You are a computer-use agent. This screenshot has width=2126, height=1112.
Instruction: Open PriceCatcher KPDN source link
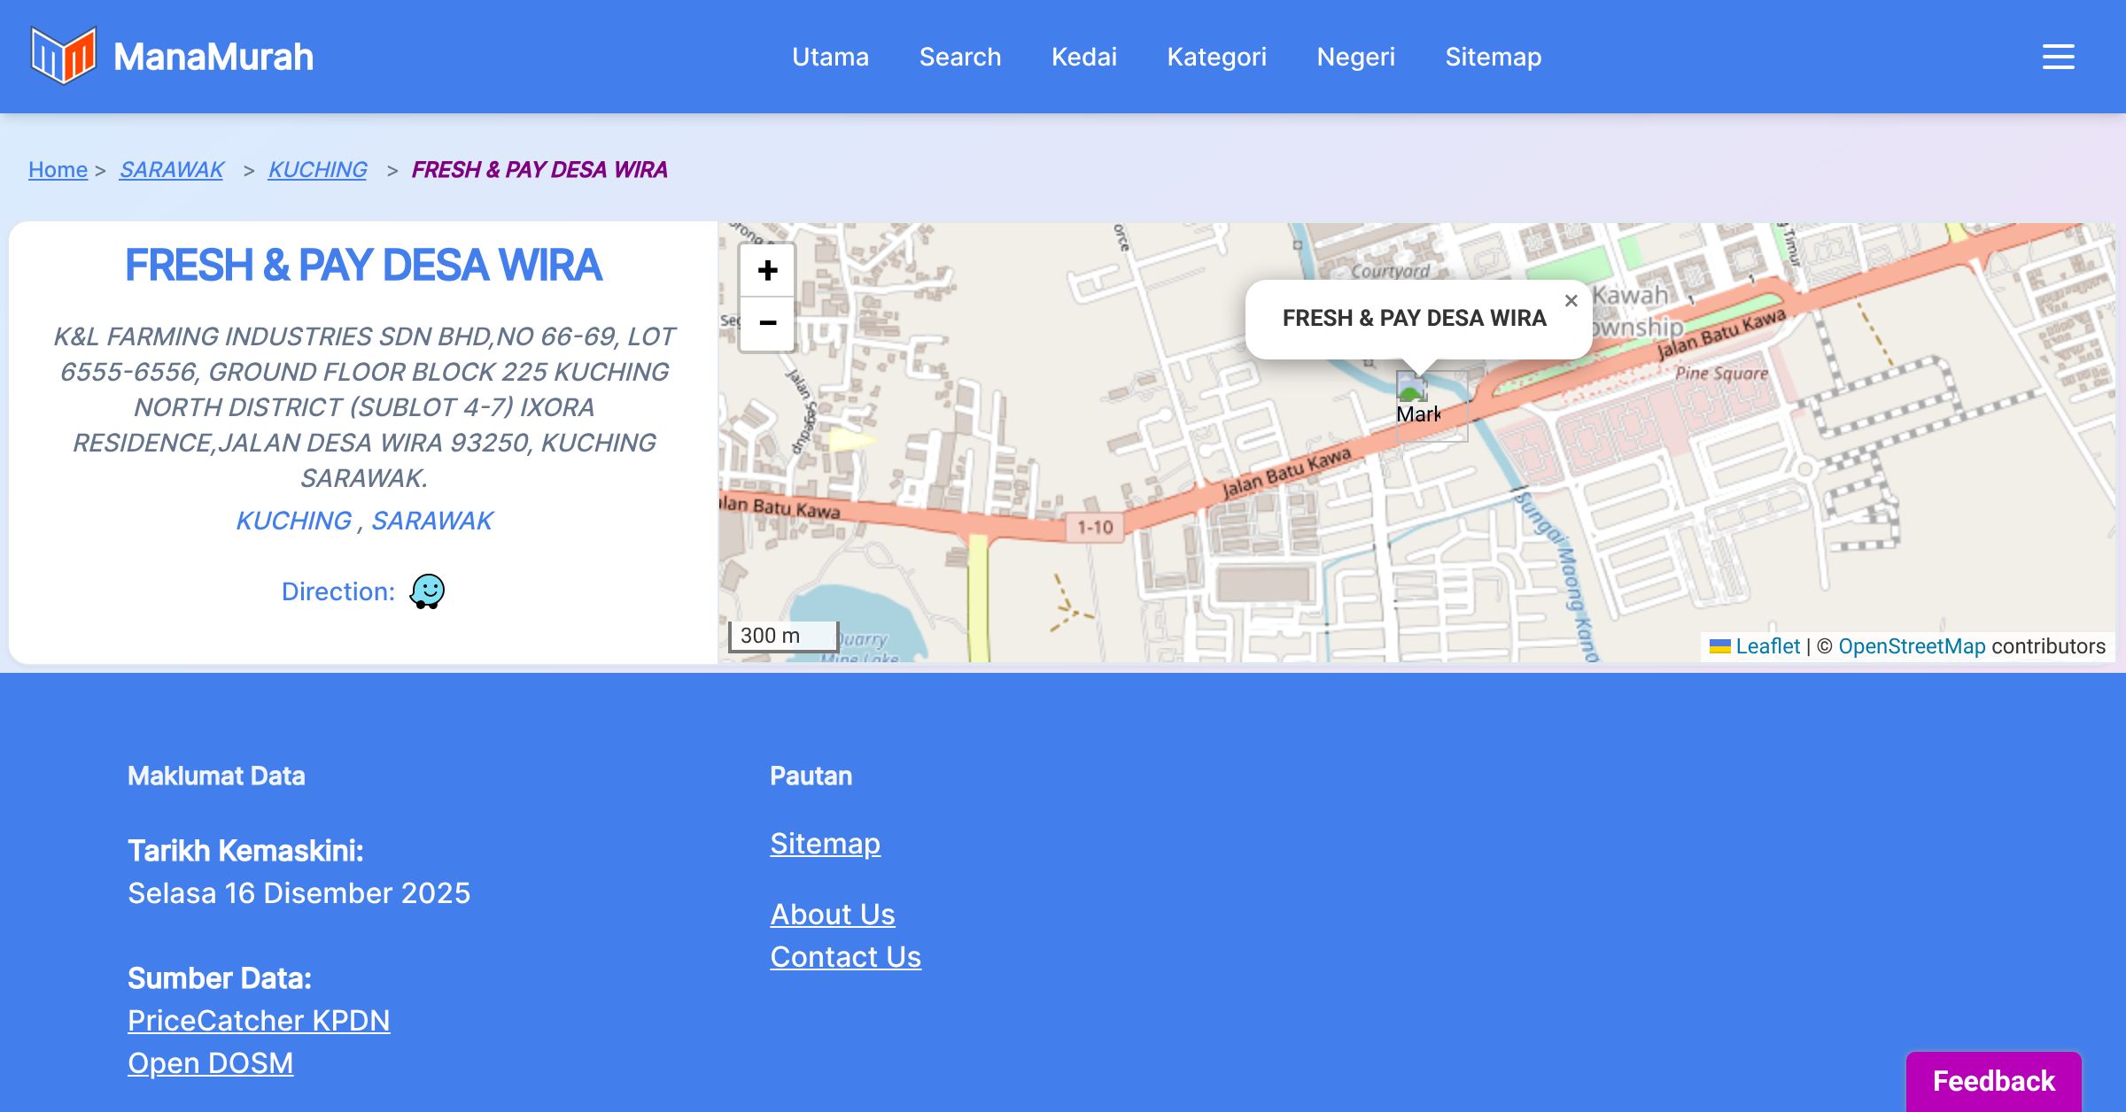tap(259, 1020)
